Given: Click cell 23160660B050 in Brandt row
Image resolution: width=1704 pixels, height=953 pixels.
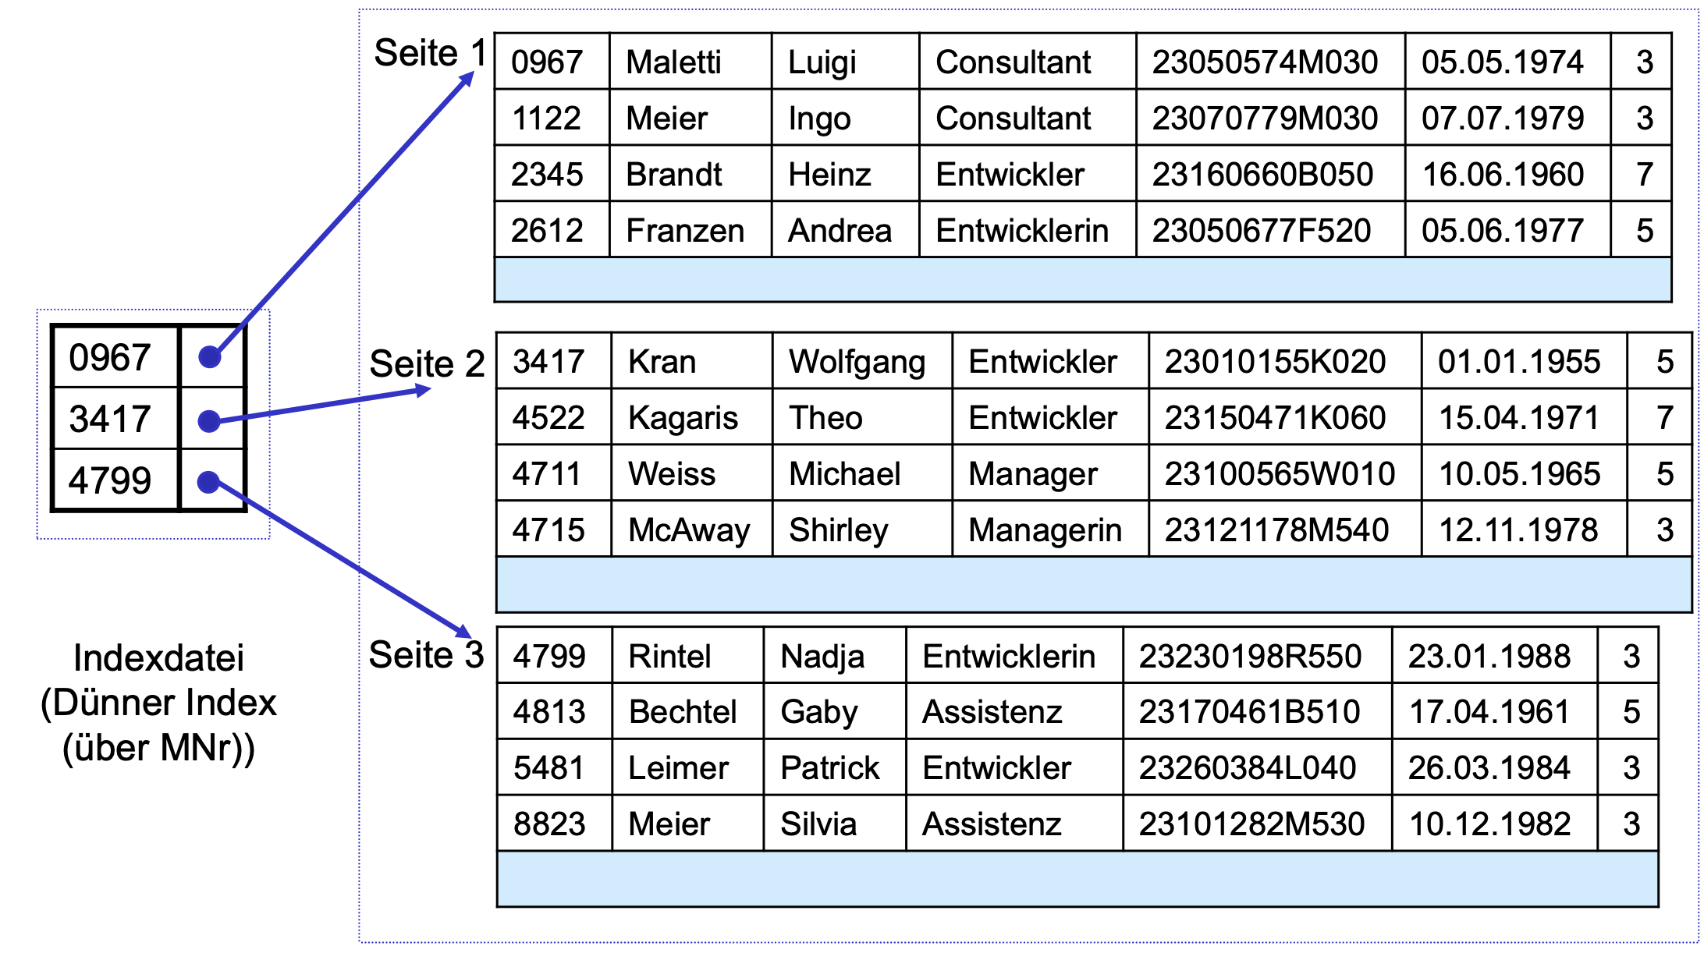Looking at the screenshot, I should point(1270,174).
